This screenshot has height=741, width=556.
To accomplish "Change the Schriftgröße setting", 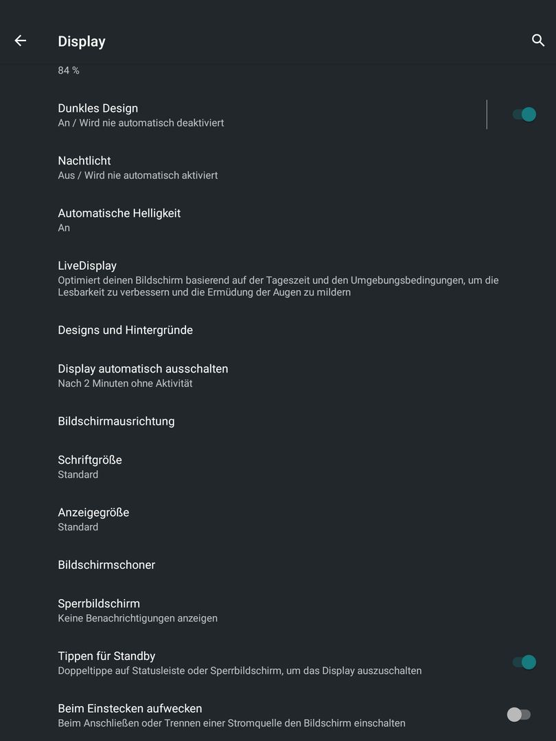I will (x=278, y=467).
